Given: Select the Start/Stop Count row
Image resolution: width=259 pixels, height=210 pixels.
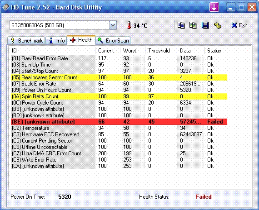Looking at the screenshot, I should pos(119,71).
